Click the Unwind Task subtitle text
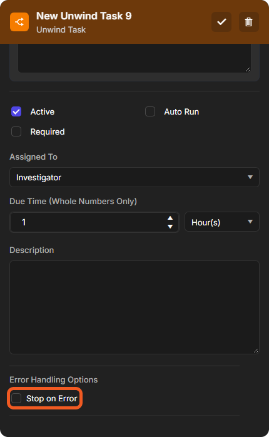The height and width of the screenshot is (437, 269). pyautogui.click(x=61, y=30)
